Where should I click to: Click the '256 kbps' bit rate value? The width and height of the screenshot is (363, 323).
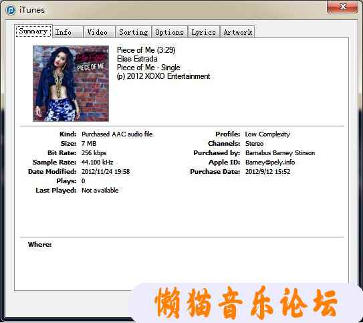(x=94, y=153)
